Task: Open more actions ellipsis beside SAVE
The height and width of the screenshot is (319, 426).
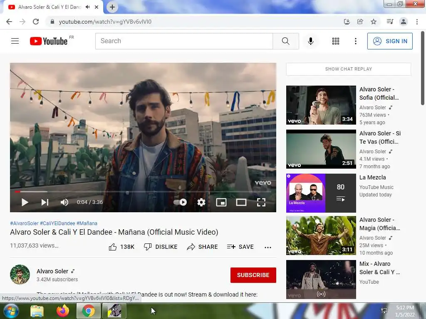Action: (x=268, y=247)
